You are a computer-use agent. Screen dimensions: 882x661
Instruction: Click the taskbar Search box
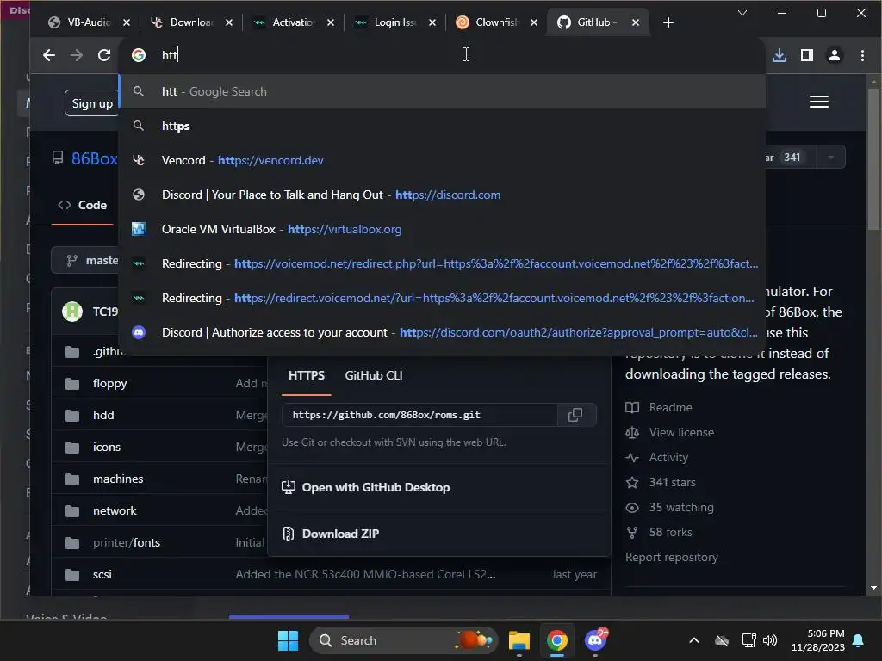click(404, 640)
